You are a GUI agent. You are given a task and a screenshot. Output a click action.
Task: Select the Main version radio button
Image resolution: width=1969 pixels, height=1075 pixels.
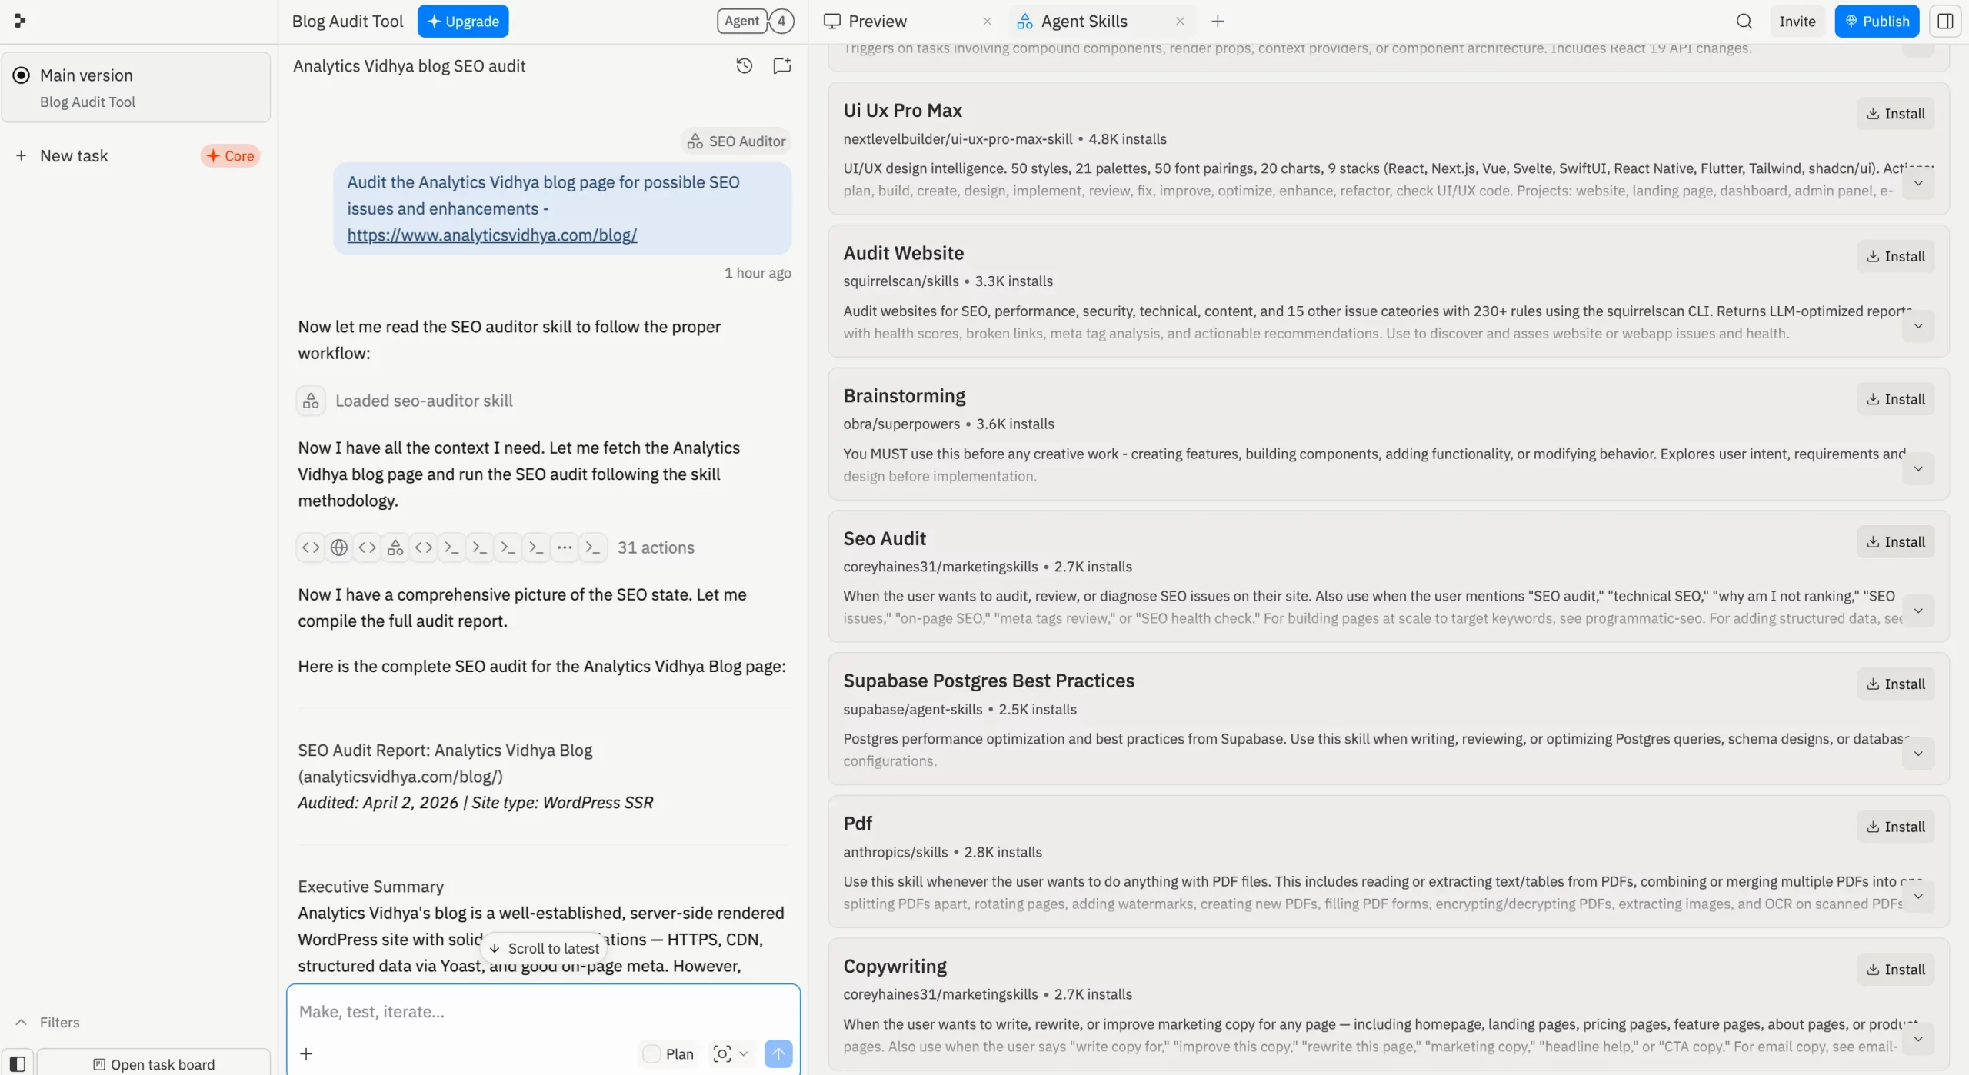tap(22, 75)
